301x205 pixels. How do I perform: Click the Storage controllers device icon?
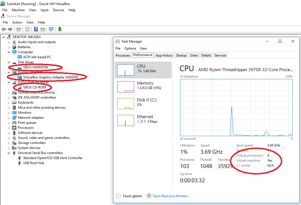14,143
